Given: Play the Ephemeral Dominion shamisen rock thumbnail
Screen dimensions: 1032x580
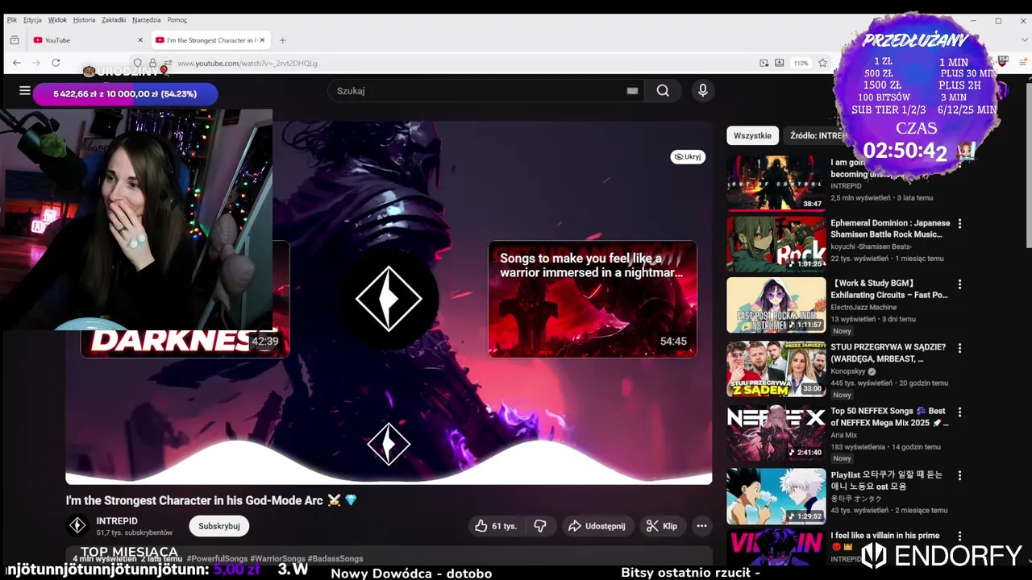Looking at the screenshot, I should (x=776, y=244).
